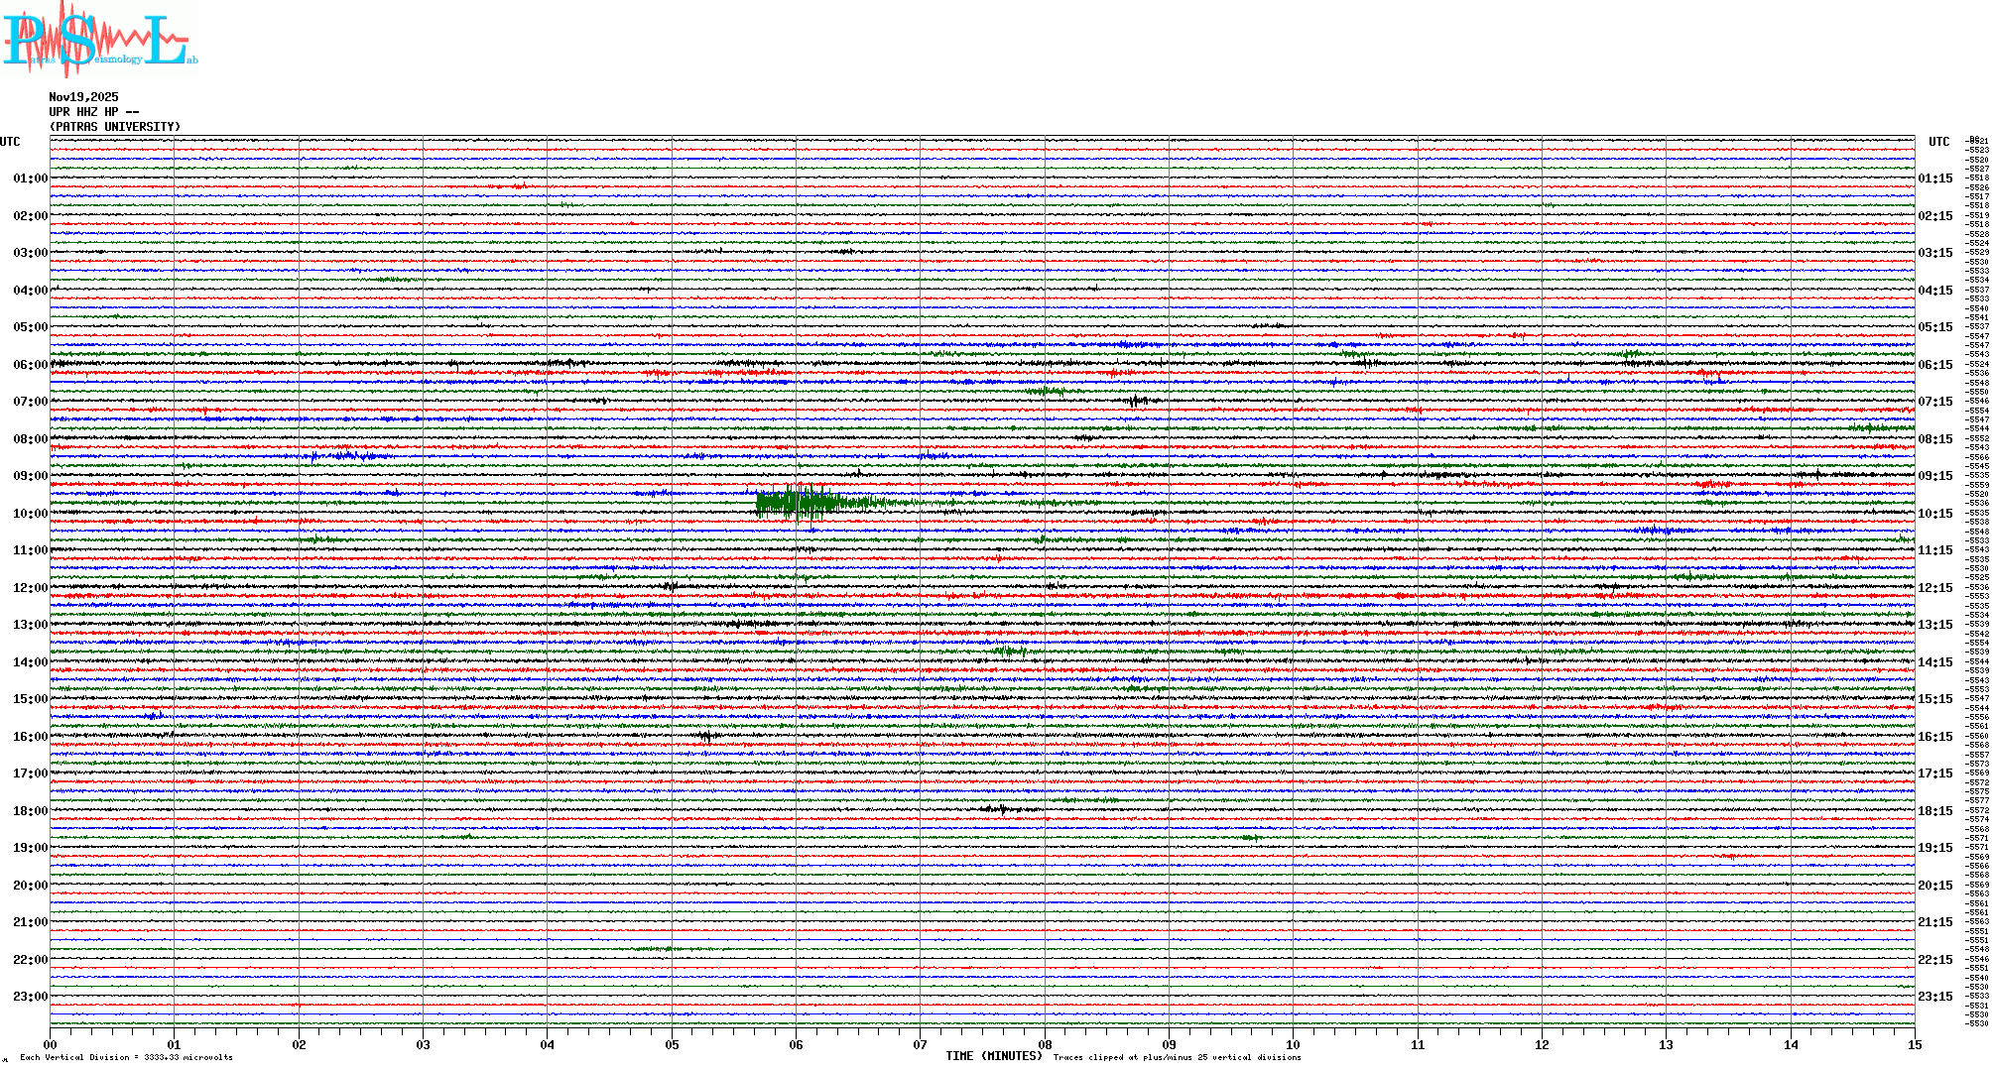Click the Traces clipped footnote text
Screen dimensions: 1994x1071
click(x=1177, y=1057)
